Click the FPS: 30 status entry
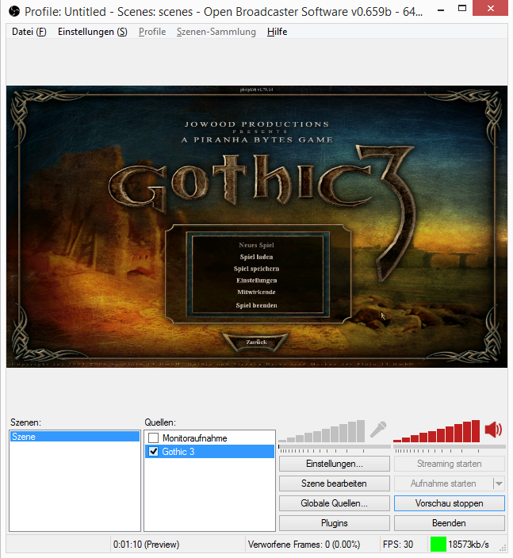Screen dimensions: 513x558 click(398, 545)
